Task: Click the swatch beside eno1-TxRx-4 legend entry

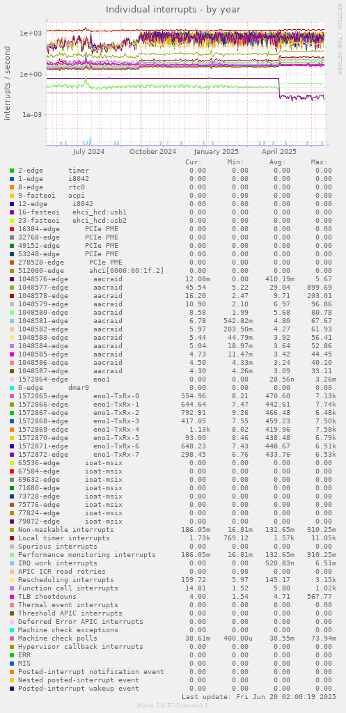Action: coord(12,429)
